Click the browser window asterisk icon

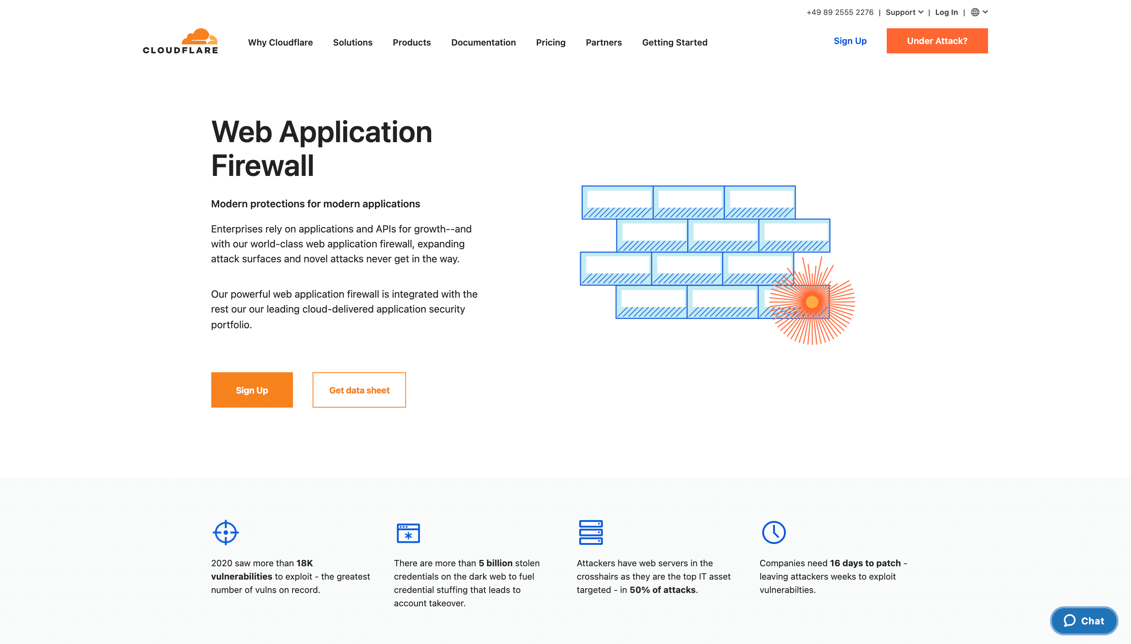408,532
